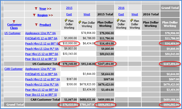Select the East link under 2016
This screenshot has width=182, height=109.
coord(121,14)
